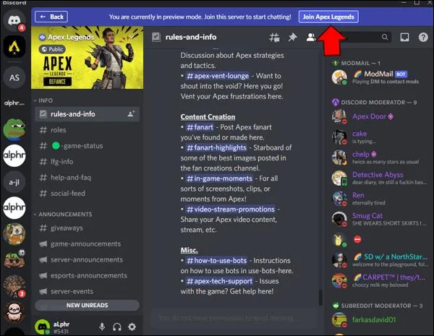Open the social-feed channel
Image resolution: width=434 pixels, height=336 pixels.
click(87, 194)
